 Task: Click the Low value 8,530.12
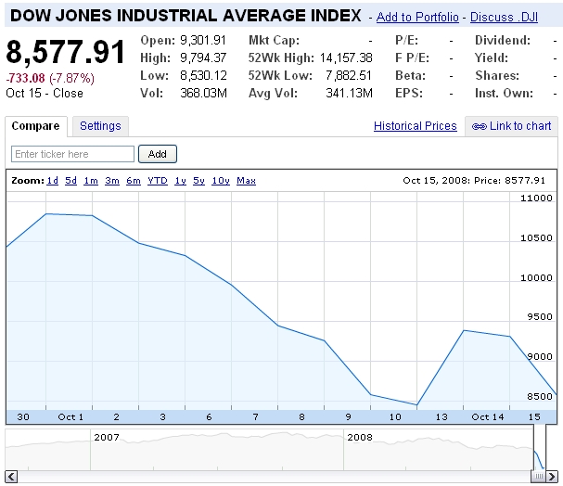click(203, 75)
